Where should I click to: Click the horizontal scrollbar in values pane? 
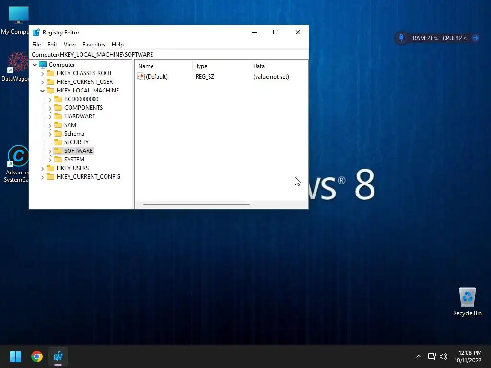(196, 205)
